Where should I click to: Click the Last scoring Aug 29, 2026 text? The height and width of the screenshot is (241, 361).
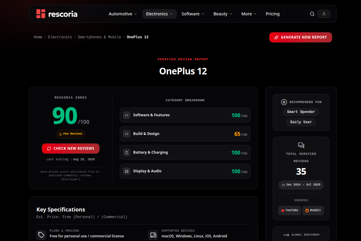point(71,159)
